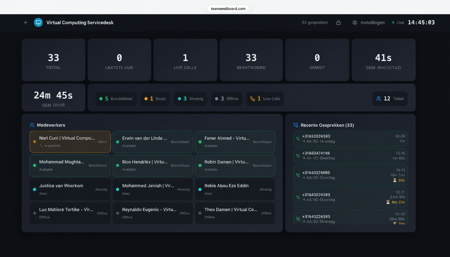Select Theo Damen employee card
This screenshot has width=450, height=257.
[235, 213]
